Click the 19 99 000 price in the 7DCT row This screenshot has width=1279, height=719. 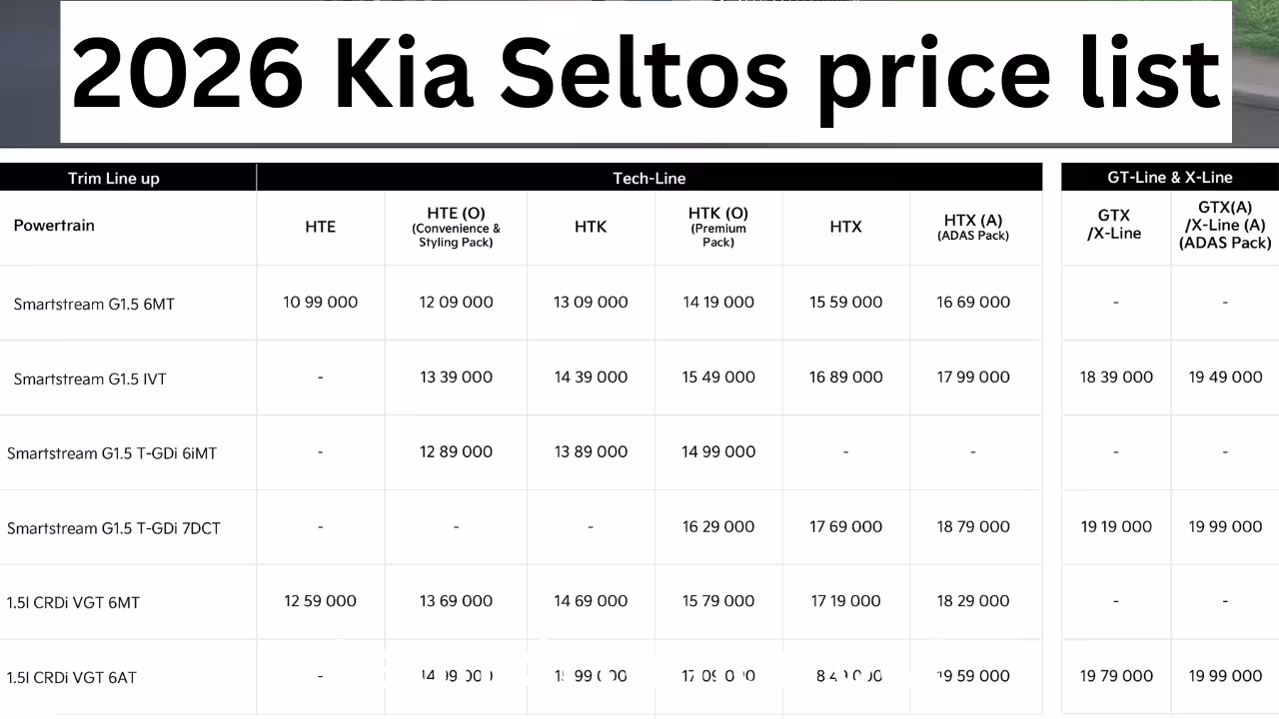click(1225, 526)
